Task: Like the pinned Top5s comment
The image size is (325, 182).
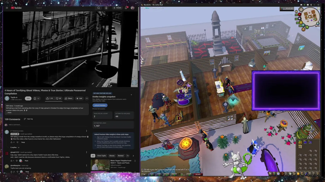Action: [x=11, y=142]
